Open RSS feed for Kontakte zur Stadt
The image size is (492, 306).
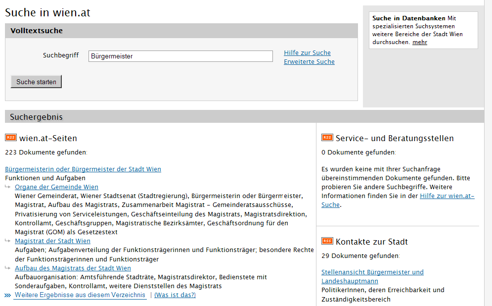click(327, 241)
